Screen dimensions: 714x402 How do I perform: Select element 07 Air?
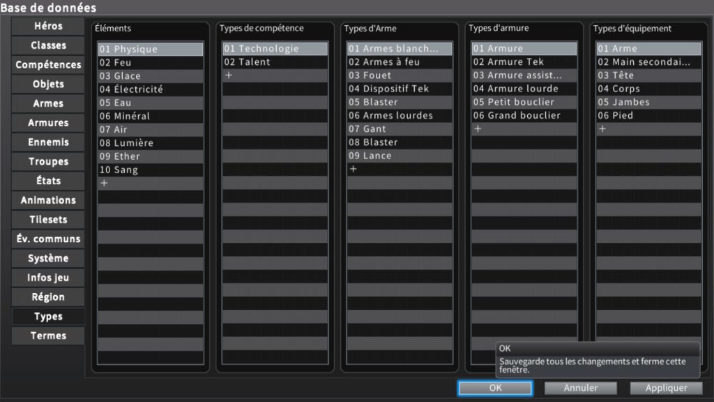tap(151, 129)
